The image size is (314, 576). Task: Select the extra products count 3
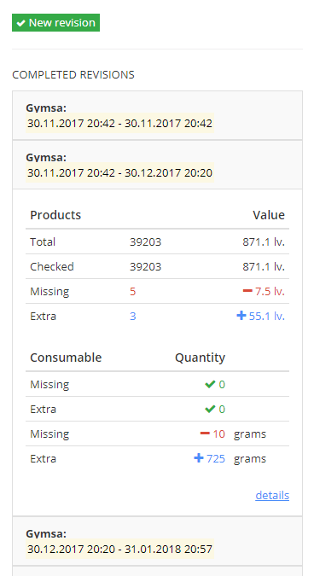pos(132,317)
